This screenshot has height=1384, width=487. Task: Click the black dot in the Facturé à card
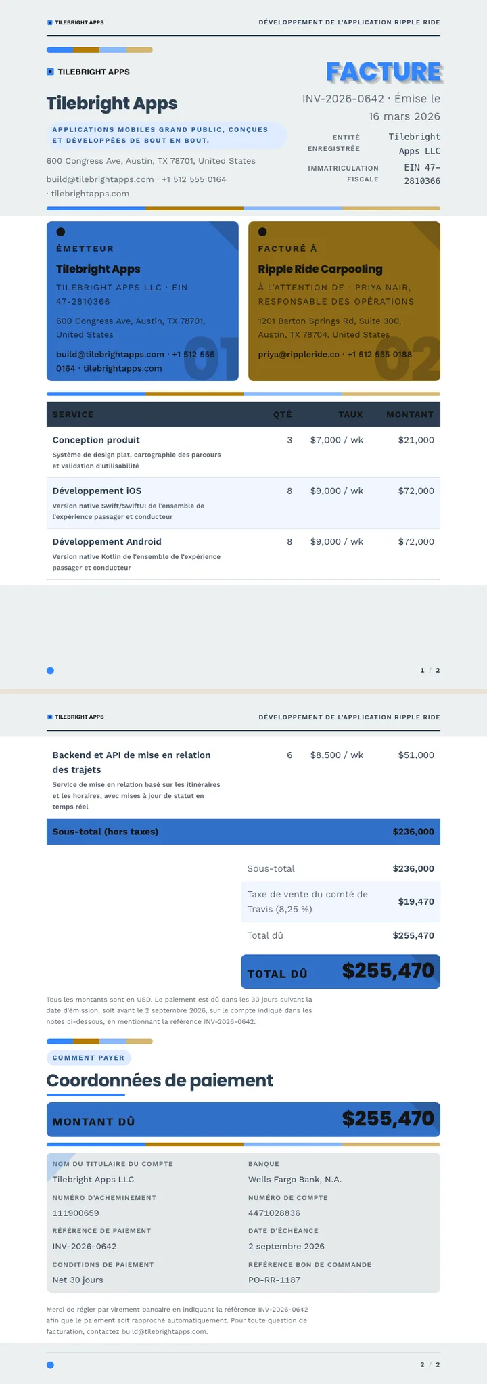point(262,232)
